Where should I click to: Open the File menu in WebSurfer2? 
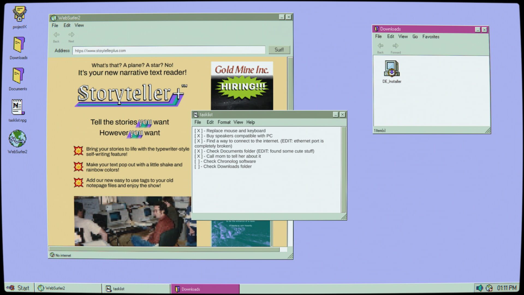(55, 25)
